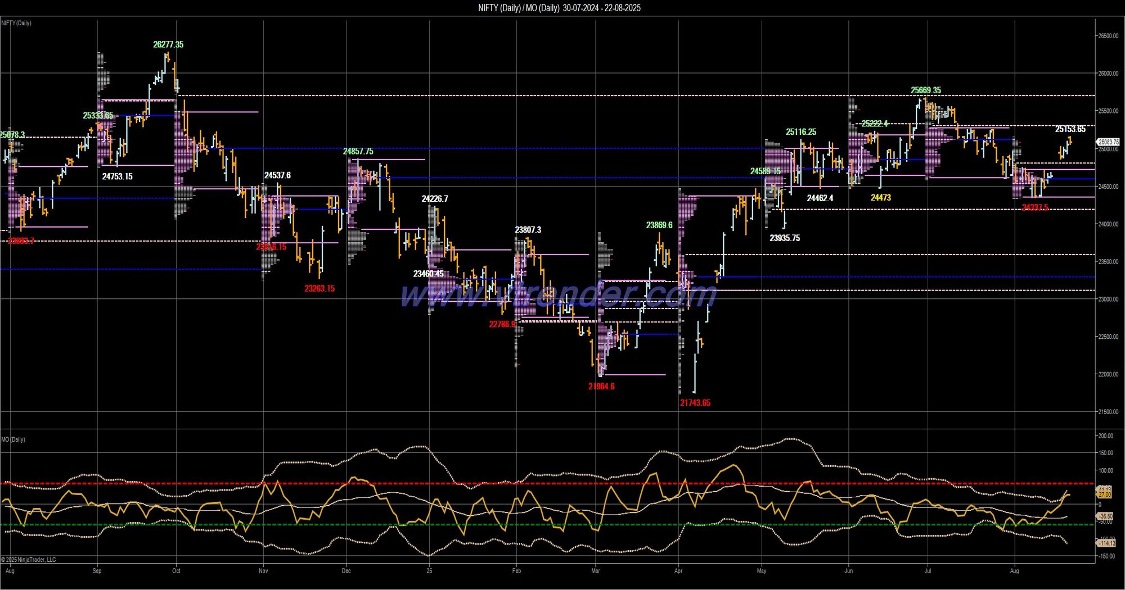This screenshot has height=590, width=1125.
Task: Click the NIFTY (Daily) panel label
Action: pyautogui.click(x=16, y=23)
